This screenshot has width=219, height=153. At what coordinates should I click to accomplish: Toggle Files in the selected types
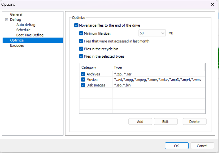(81, 56)
